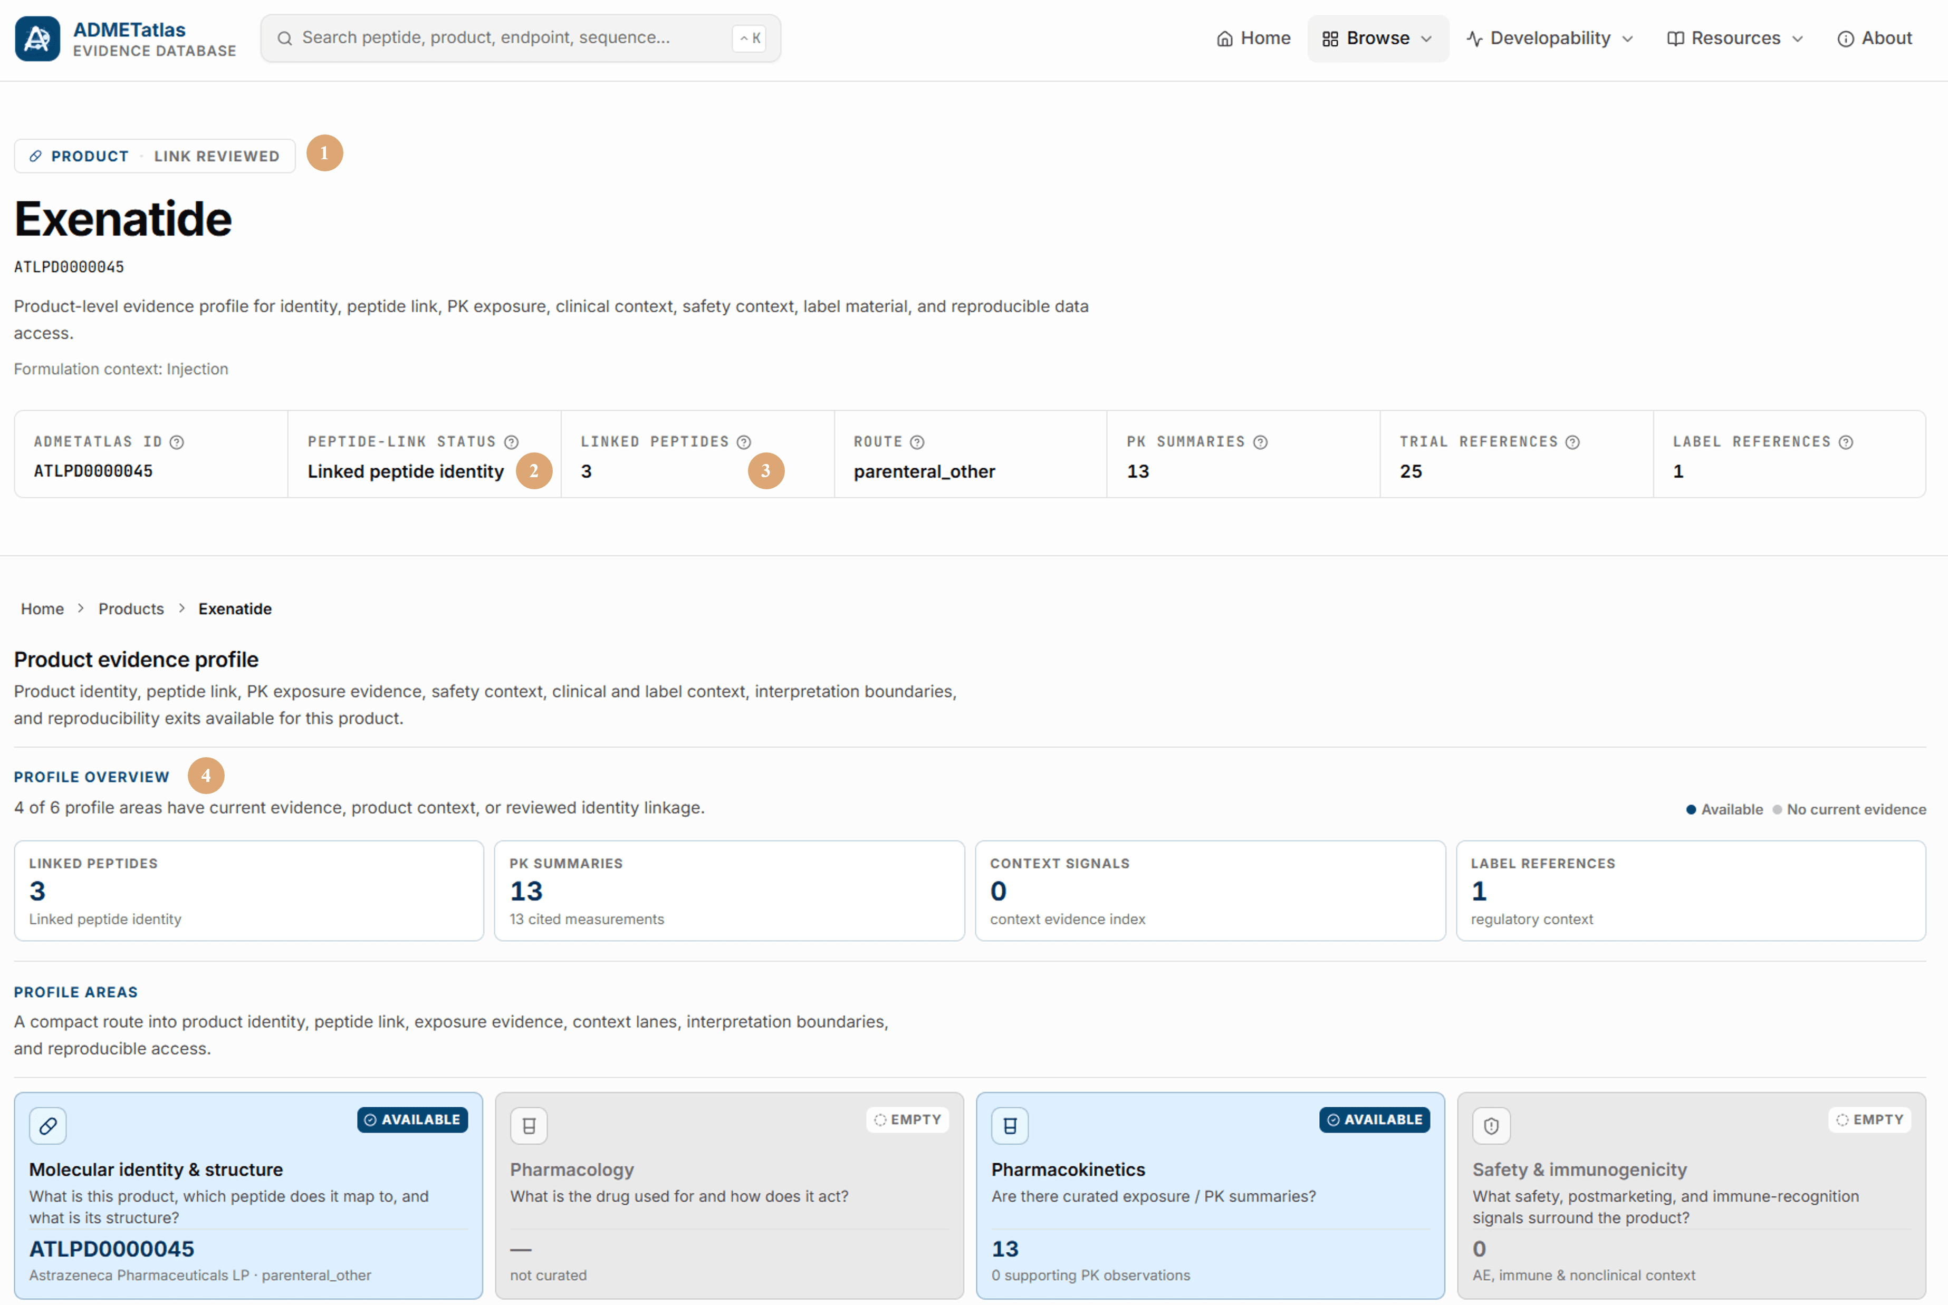This screenshot has width=1948, height=1305.
Task: Click the Safety & immunogenicity shield icon
Action: pyautogui.click(x=1491, y=1125)
